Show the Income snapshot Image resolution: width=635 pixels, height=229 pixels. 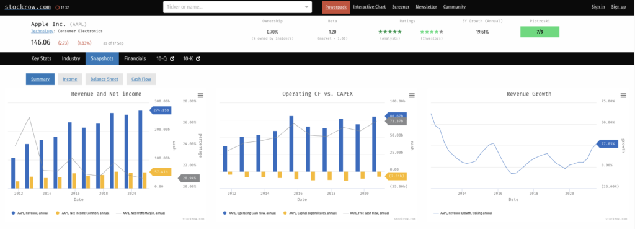[x=70, y=79]
